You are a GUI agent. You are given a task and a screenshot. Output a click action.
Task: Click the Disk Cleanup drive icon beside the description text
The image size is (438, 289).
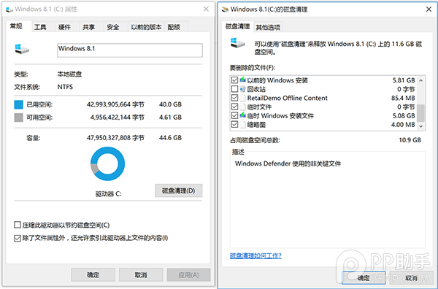tap(238, 43)
